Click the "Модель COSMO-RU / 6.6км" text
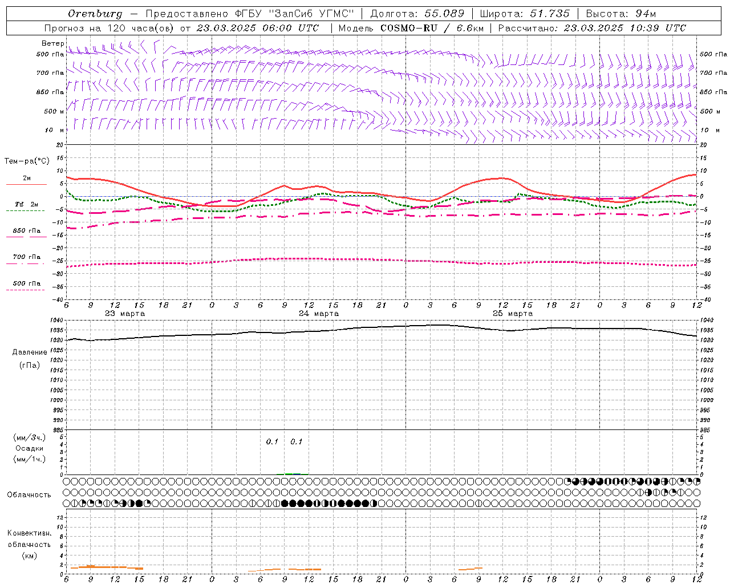This screenshot has height=584, width=730. pyautogui.click(x=411, y=28)
